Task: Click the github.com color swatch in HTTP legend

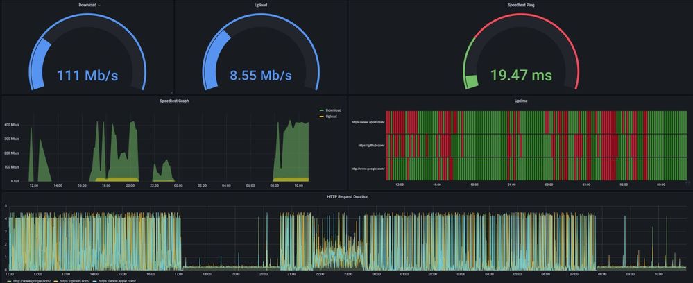Action: point(55,281)
